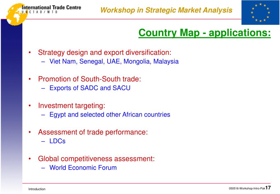
Task: Click the 'Investment targeting:' bullet
Action: tap(72, 106)
